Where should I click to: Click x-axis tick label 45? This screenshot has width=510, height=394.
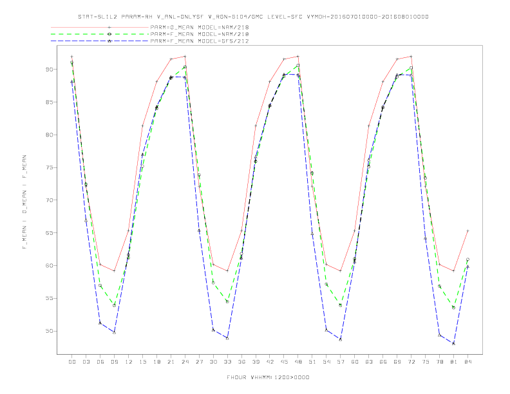284,362
